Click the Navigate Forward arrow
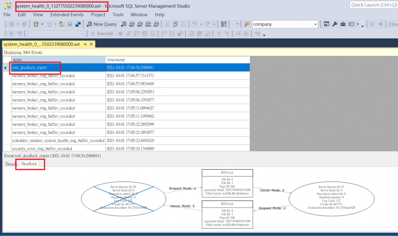This screenshot has height=236, width=398. (x=24, y=24)
